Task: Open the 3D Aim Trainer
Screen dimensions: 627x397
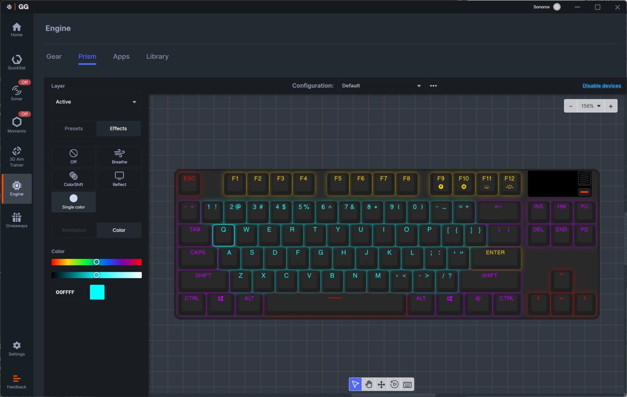Action: coord(16,156)
